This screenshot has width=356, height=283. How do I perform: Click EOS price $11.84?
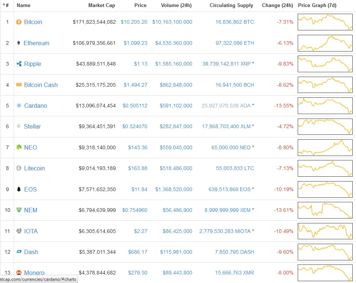(x=140, y=189)
